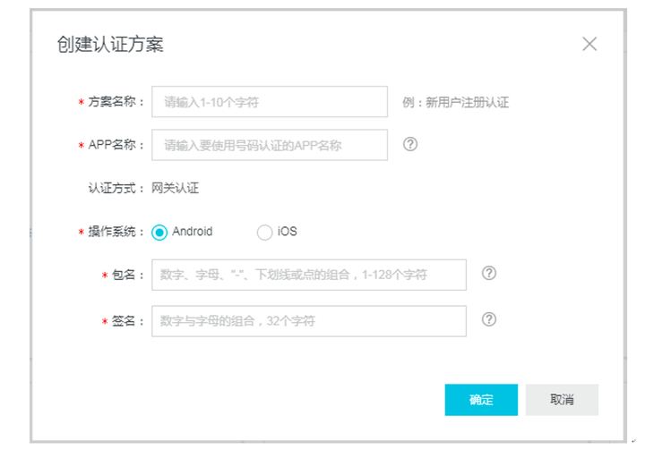This screenshot has height=458, width=645.
Task: Click the 创建认证方案 dialog title
Action: tap(110, 45)
